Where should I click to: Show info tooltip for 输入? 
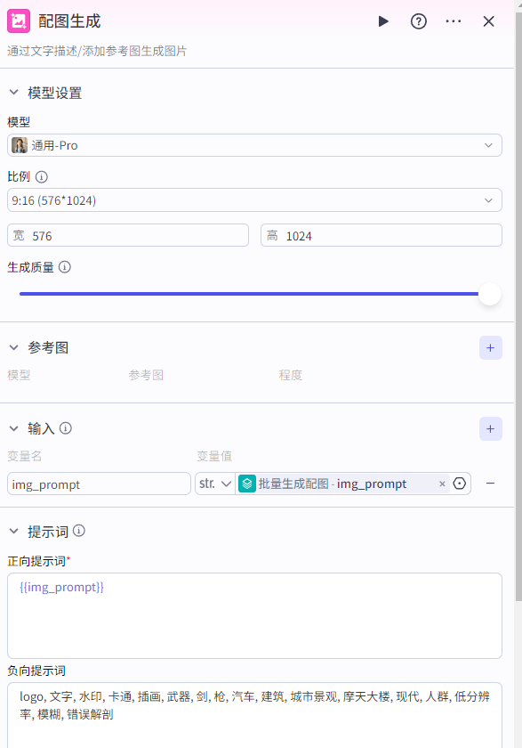(66, 428)
